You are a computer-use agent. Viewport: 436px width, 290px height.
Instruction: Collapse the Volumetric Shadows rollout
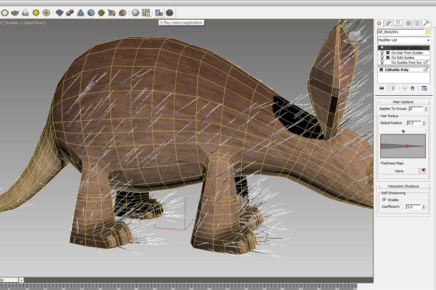tap(403, 186)
